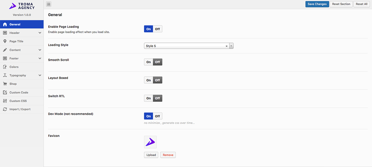Open Custom Code settings

tap(22, 93)
